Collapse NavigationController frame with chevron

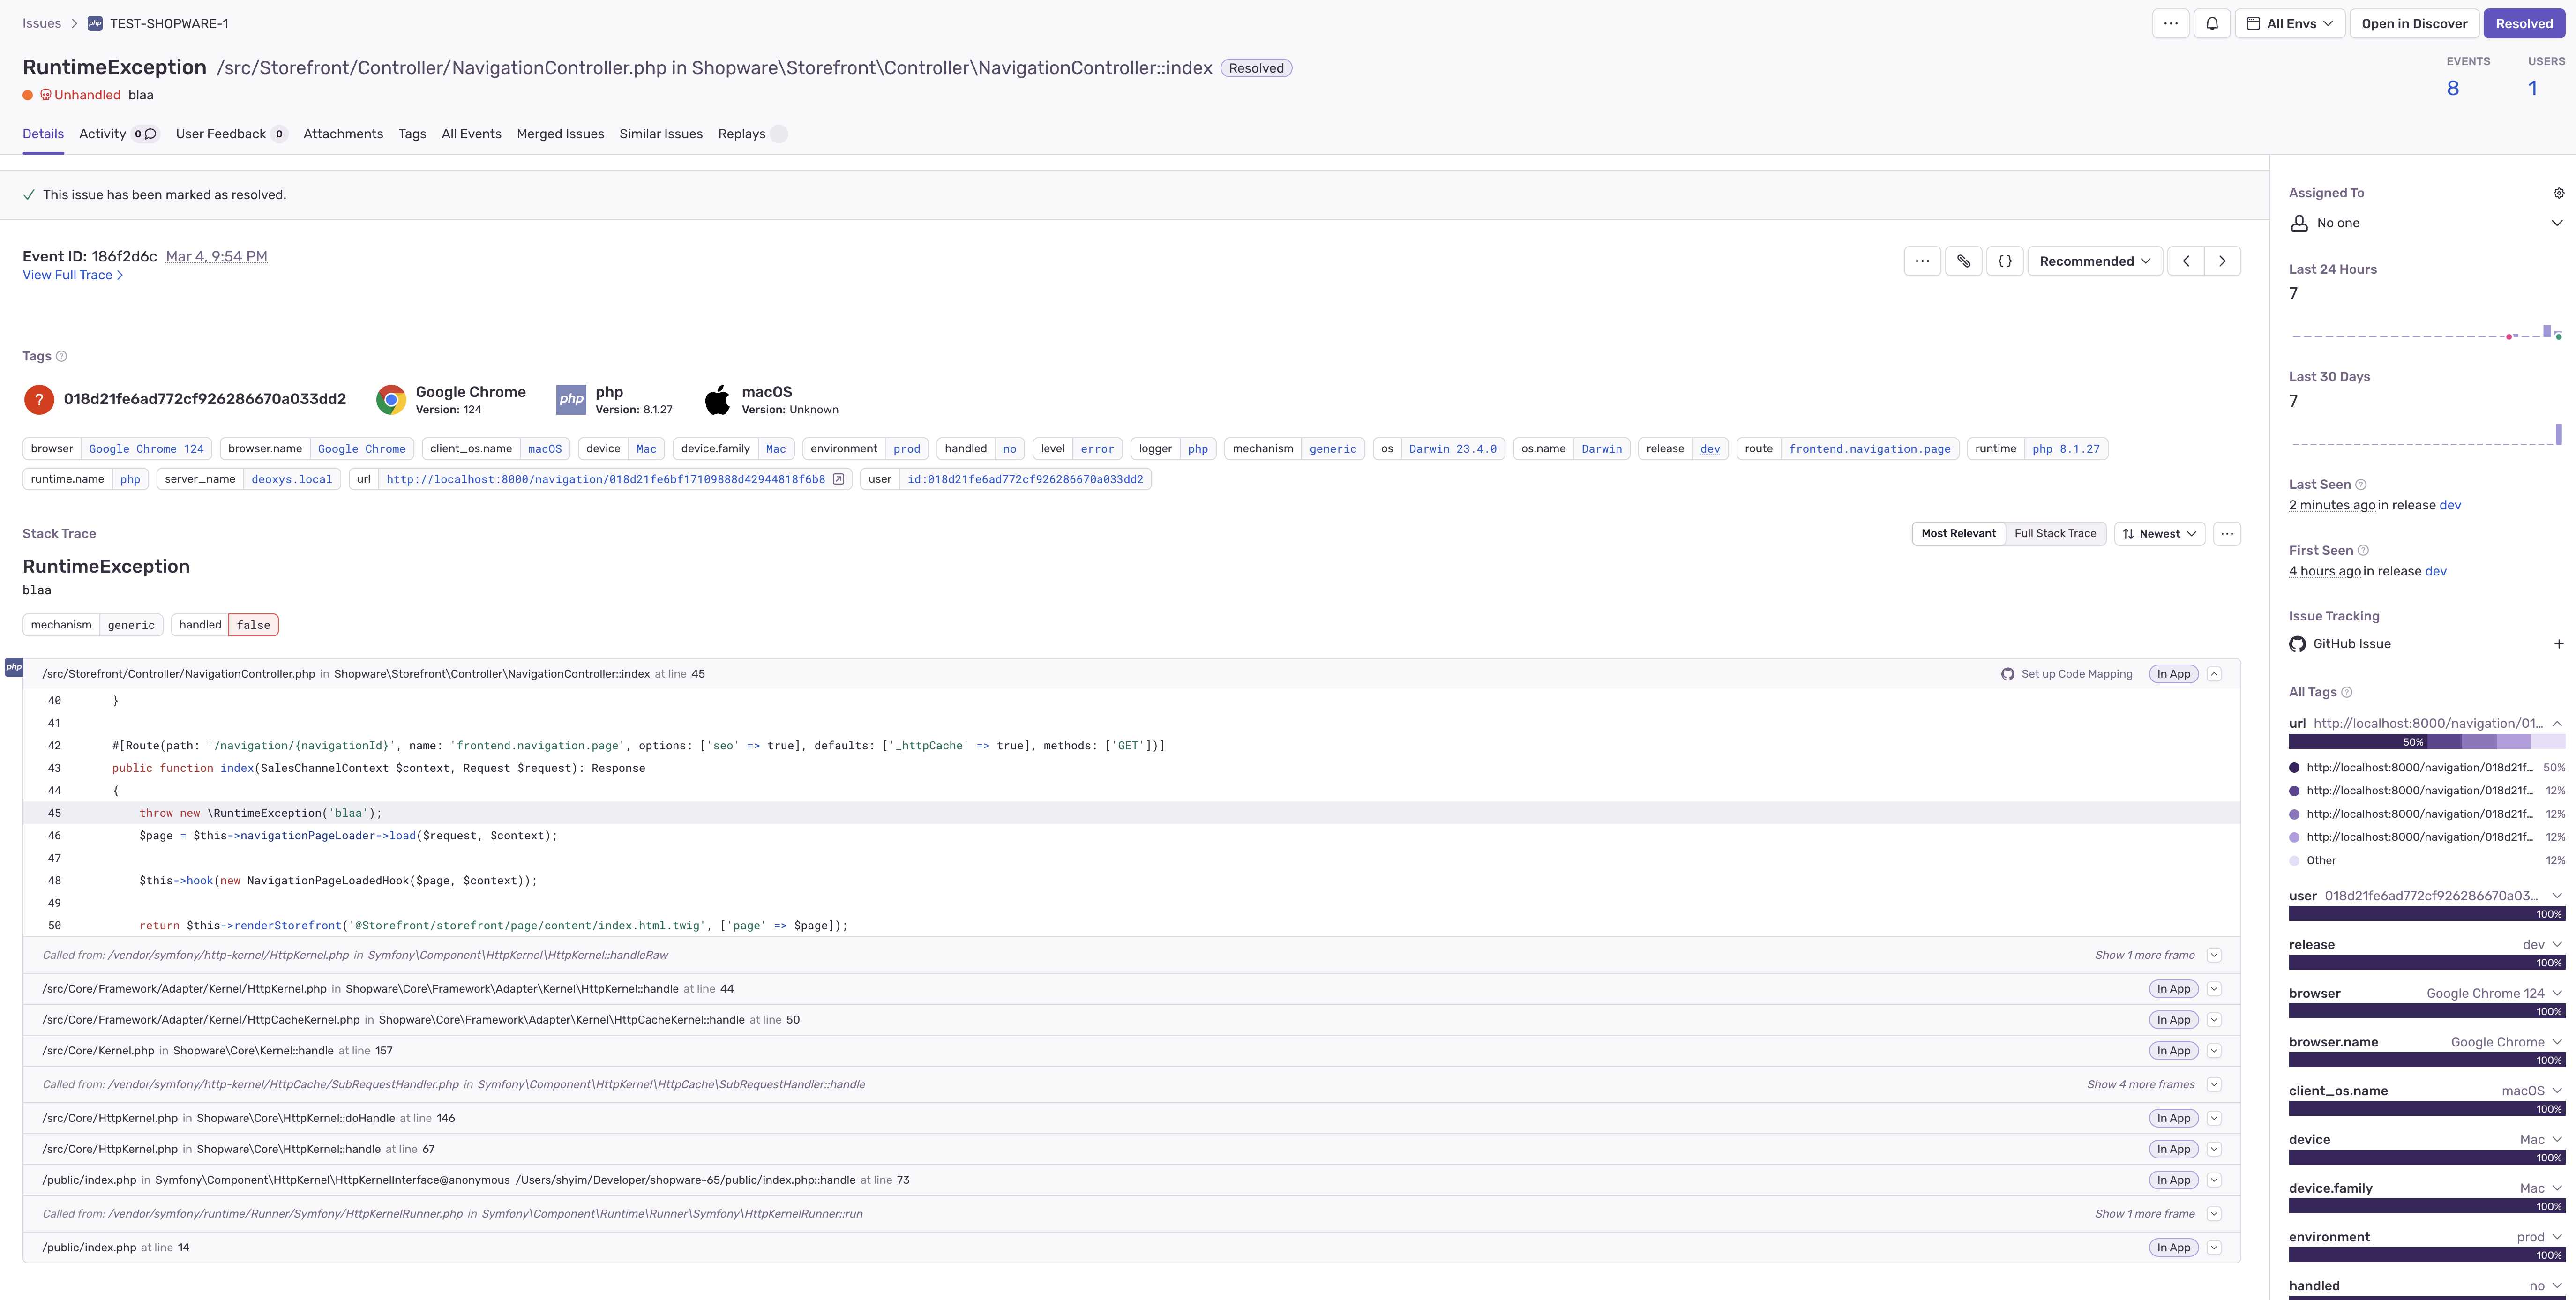pos(2214,674)
